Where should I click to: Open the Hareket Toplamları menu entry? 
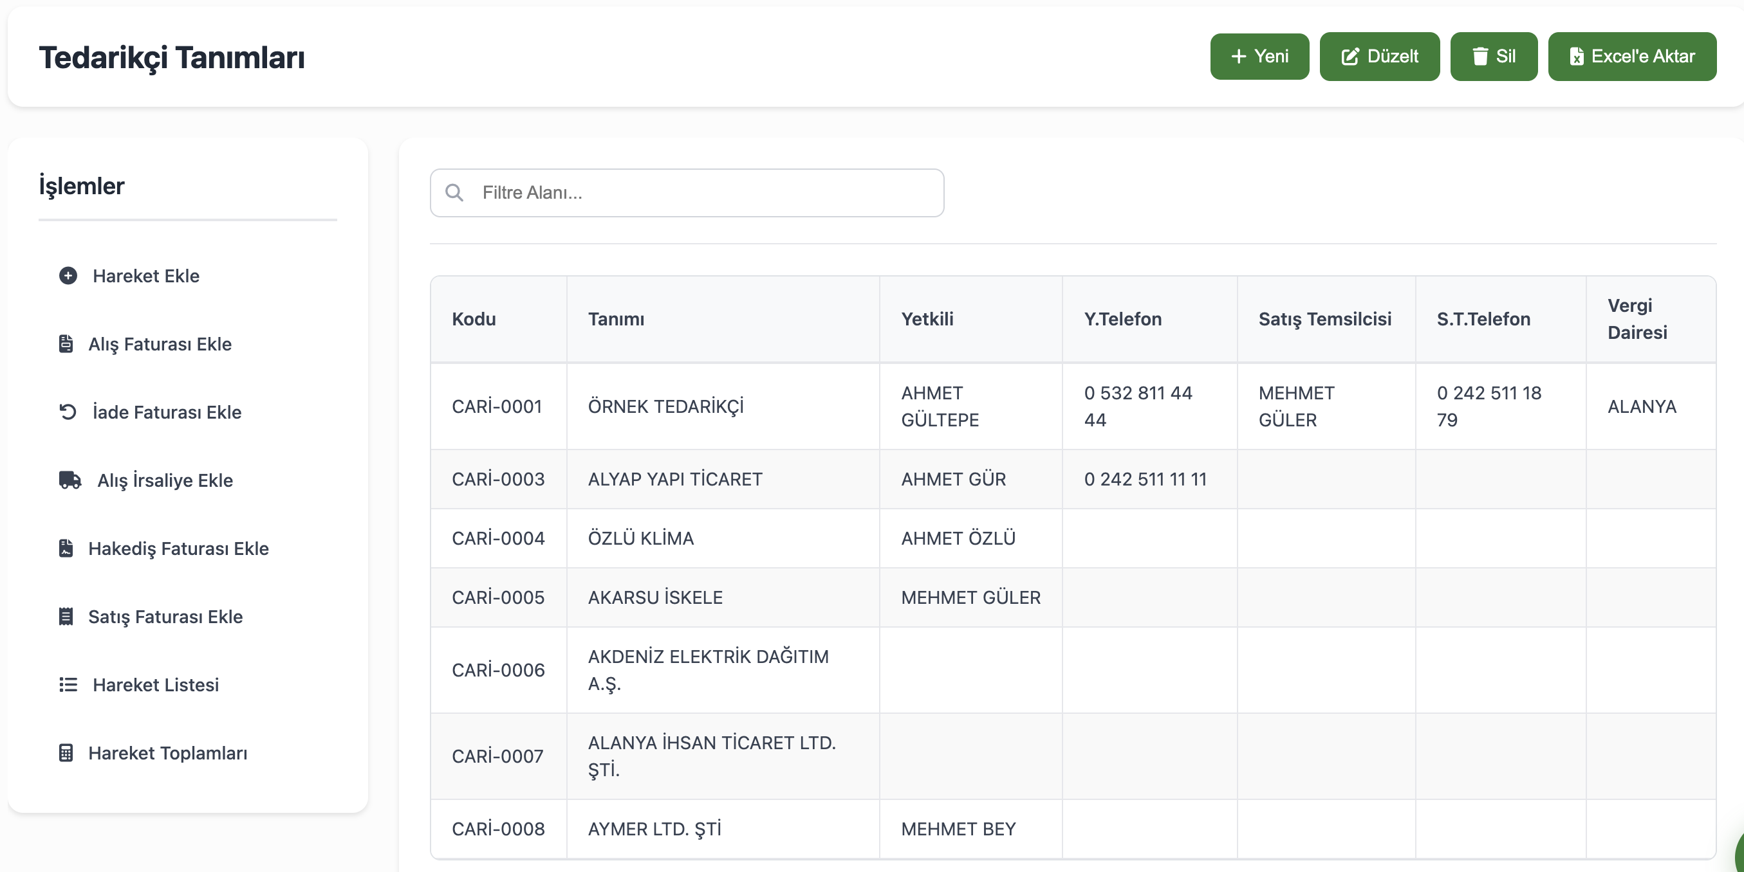167,753
